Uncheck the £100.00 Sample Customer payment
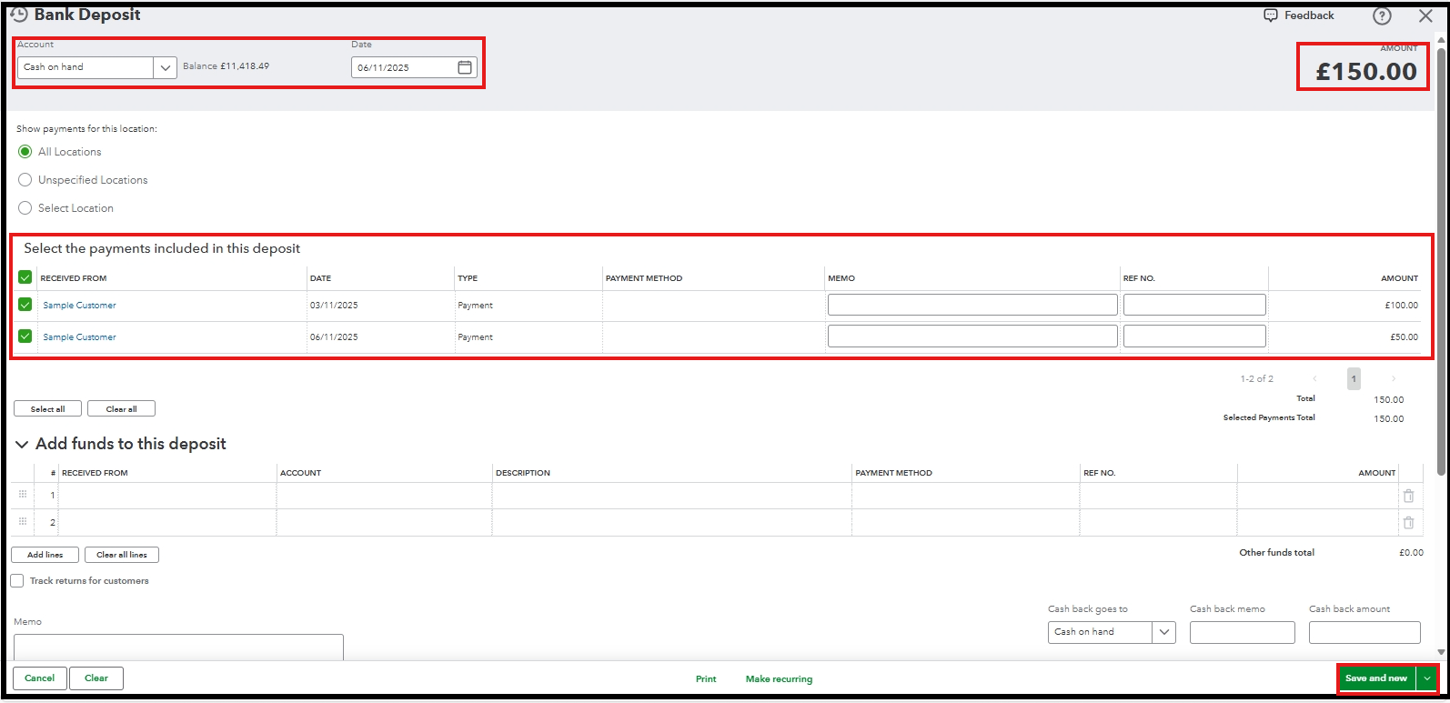This screenshot has width=1450, height=703. (x=25, y=305)
